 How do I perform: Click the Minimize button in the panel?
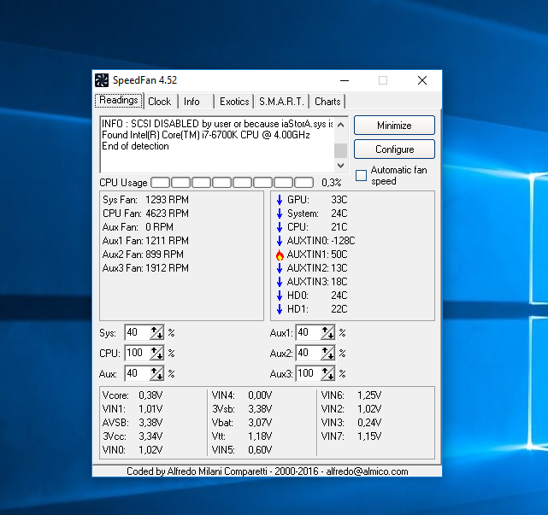(x=394, y=126)
